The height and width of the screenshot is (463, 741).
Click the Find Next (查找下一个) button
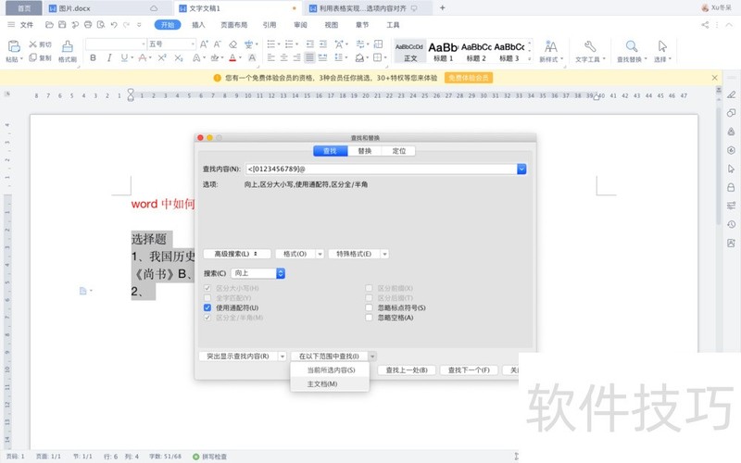[x=468, y=369]
